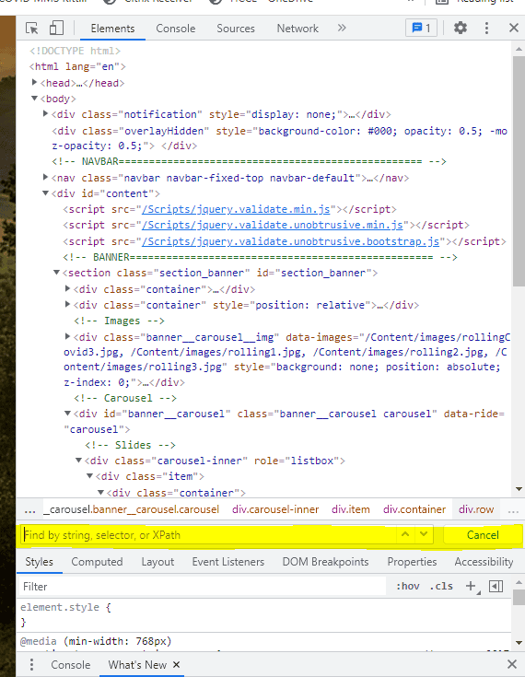This screenshot has height=677, width=525.
Task: Switch to the drawer Console tab
Action: [x=71, y=665]
